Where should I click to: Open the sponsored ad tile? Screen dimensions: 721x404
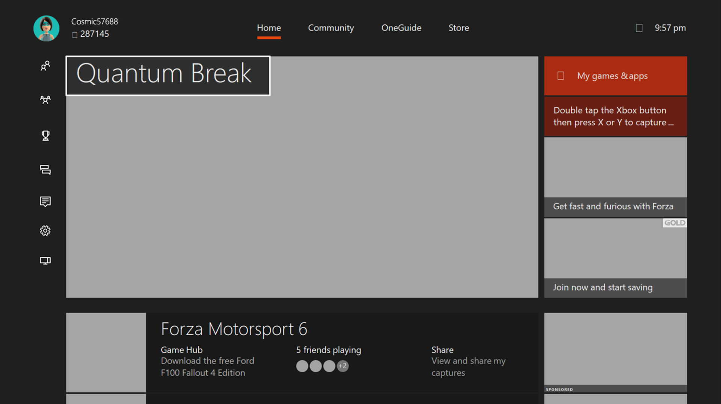tap(615, 353)
